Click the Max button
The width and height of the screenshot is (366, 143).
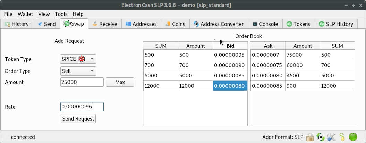[x=120, y=82]
